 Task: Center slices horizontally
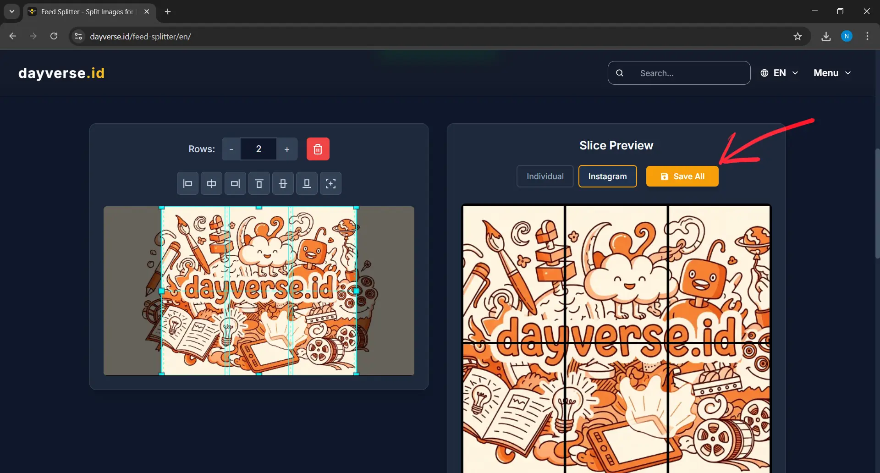tap(211, 183)
